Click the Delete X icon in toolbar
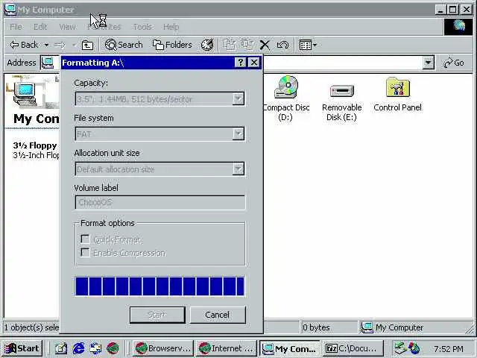The height and width of the screenshot is (358, 477). (x=265, y=45)
